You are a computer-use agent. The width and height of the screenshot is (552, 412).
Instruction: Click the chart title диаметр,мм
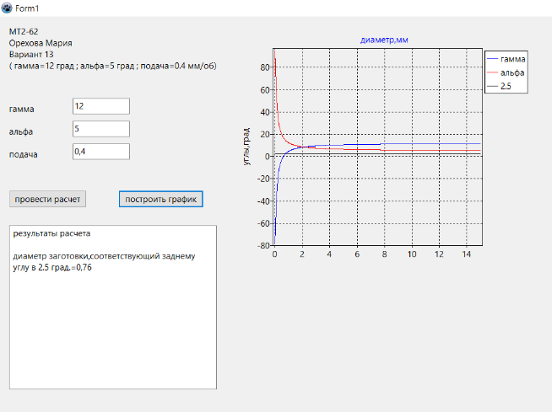coord(384,40)
